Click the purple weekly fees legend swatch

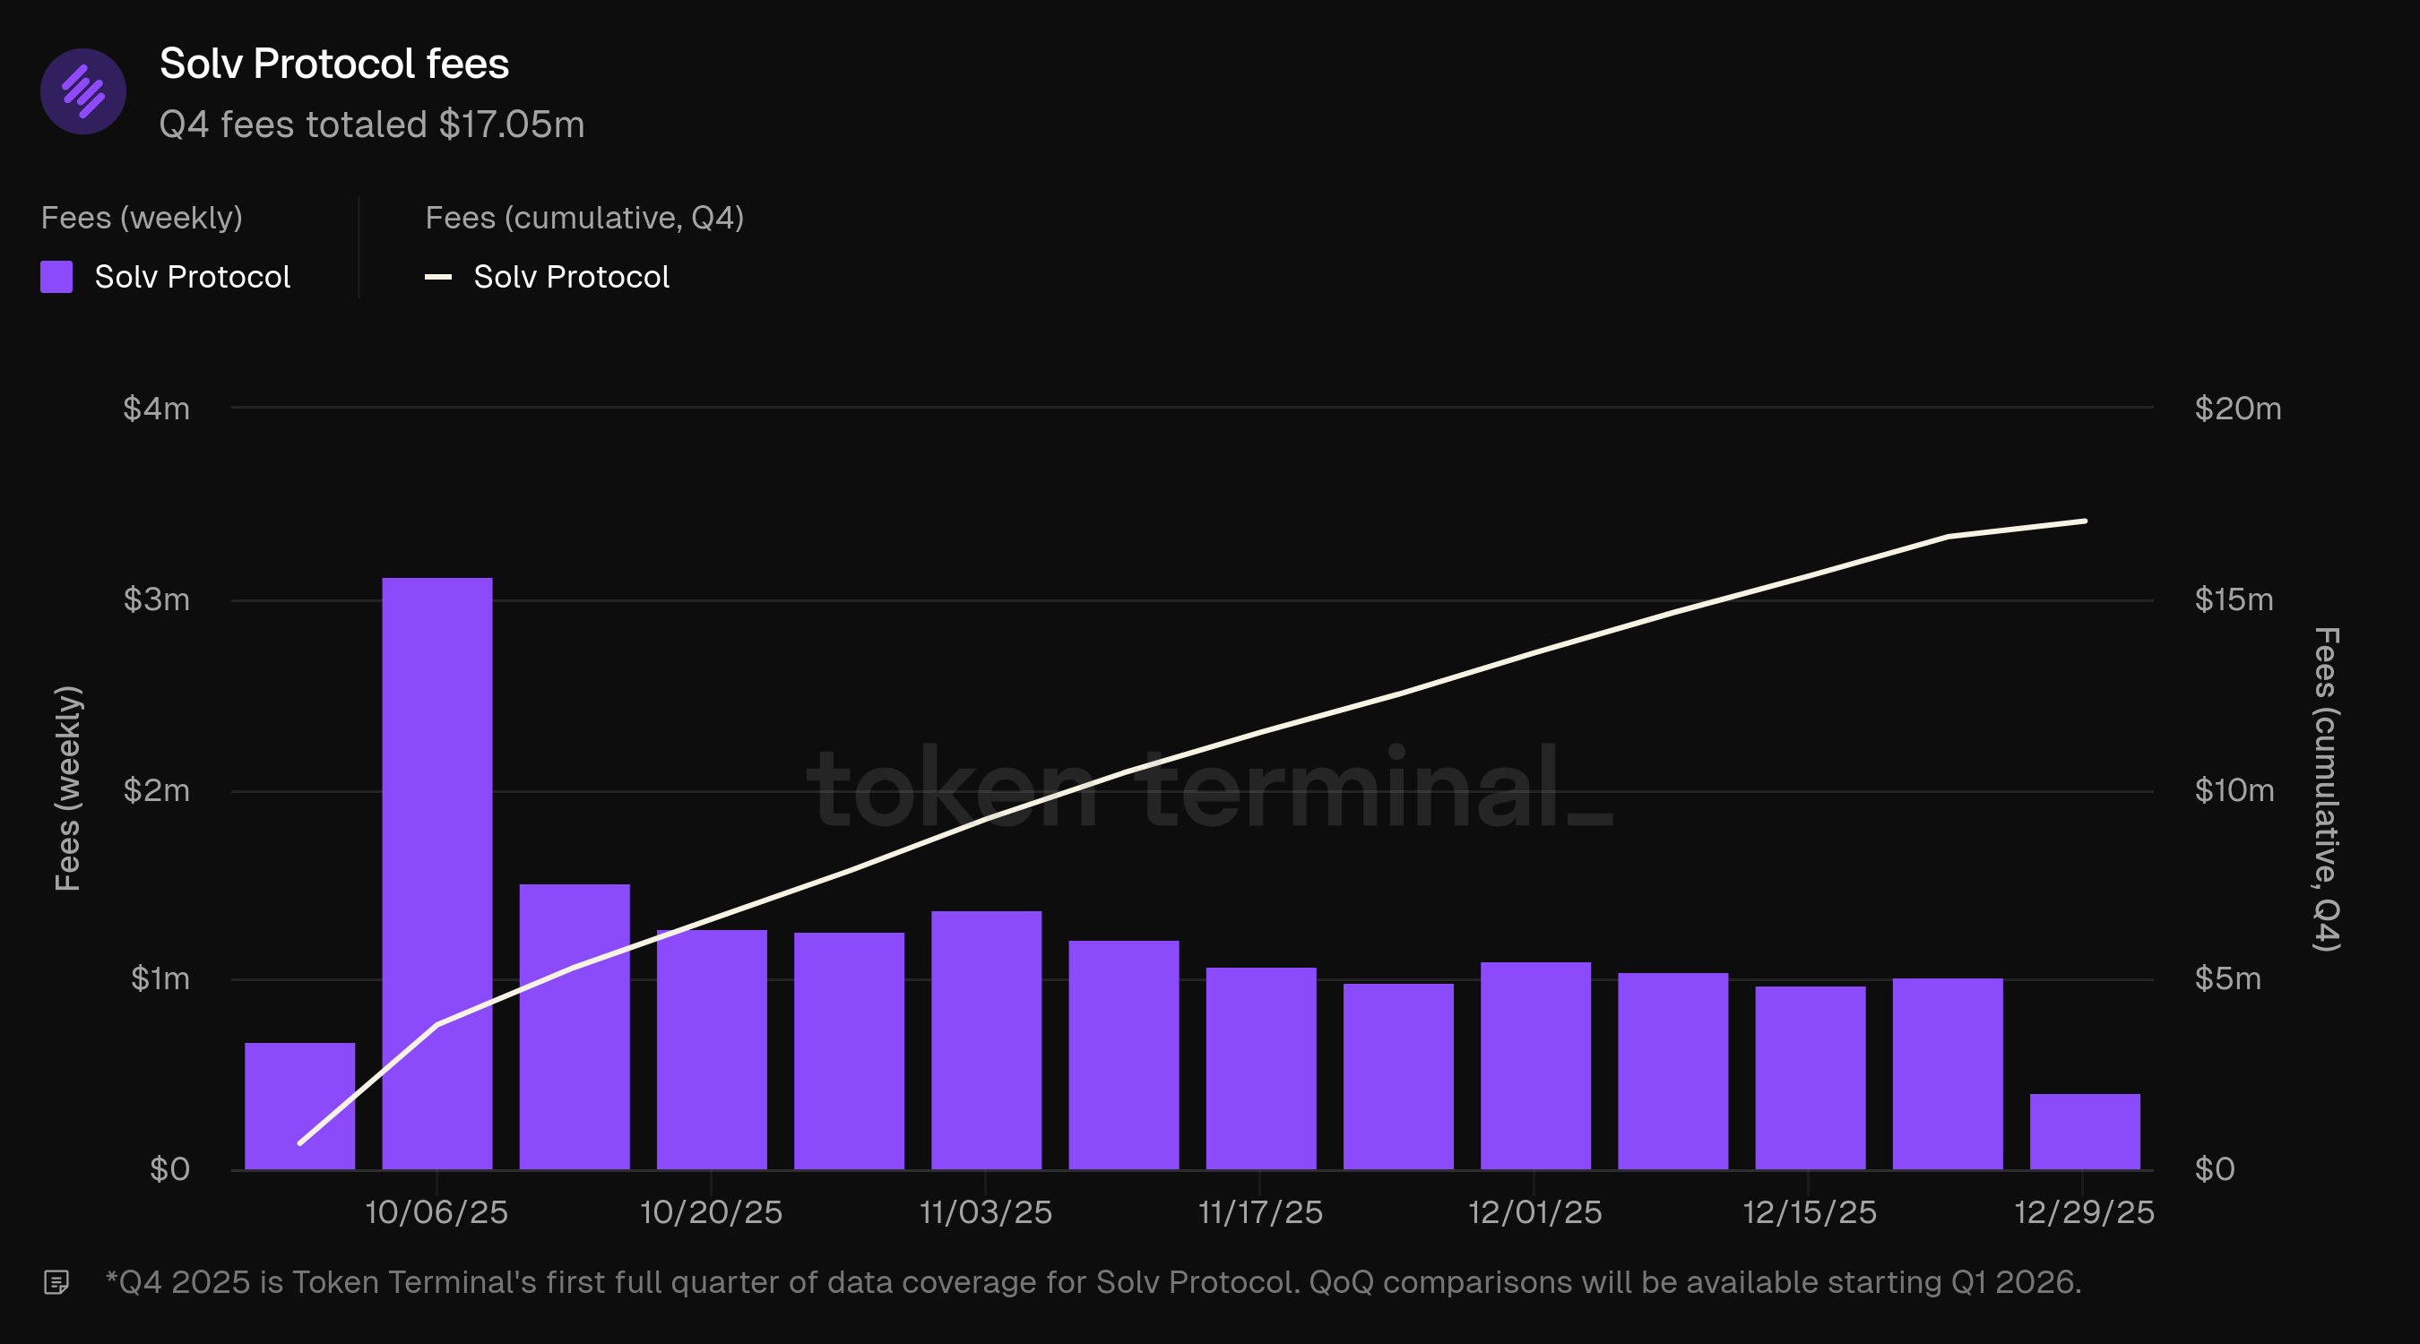(x=56, y=277)
